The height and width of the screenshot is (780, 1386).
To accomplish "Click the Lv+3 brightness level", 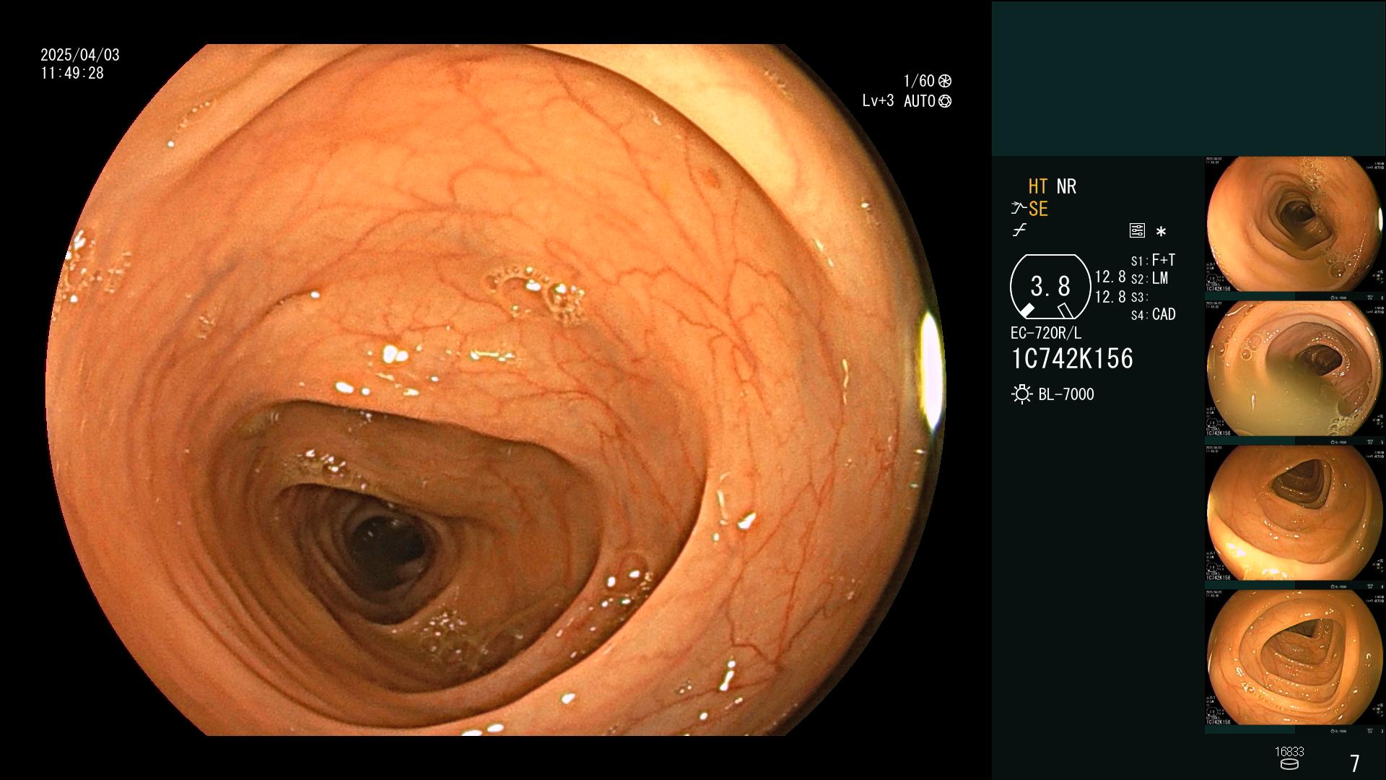I will point(878,101).
